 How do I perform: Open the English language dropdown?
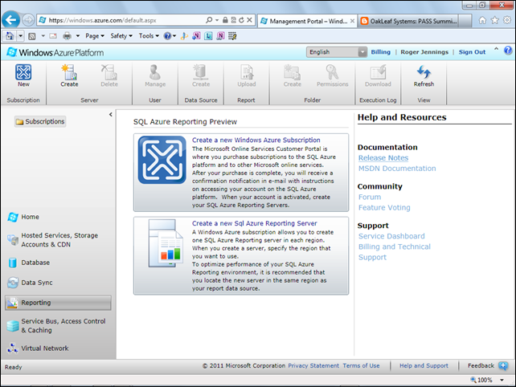pos(337,52)
